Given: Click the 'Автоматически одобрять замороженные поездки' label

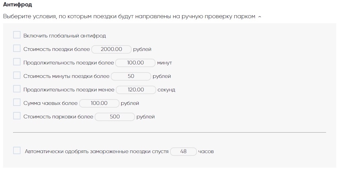Looking at the screenshot, I should pos(97,151).
